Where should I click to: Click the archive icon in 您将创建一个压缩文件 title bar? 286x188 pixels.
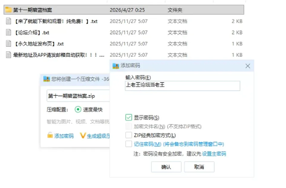click(47, 79)
